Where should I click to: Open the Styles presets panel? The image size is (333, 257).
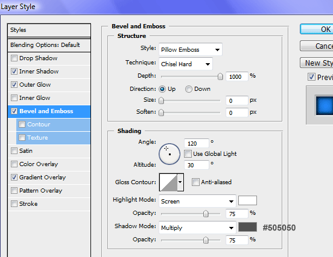click(49, 30)
